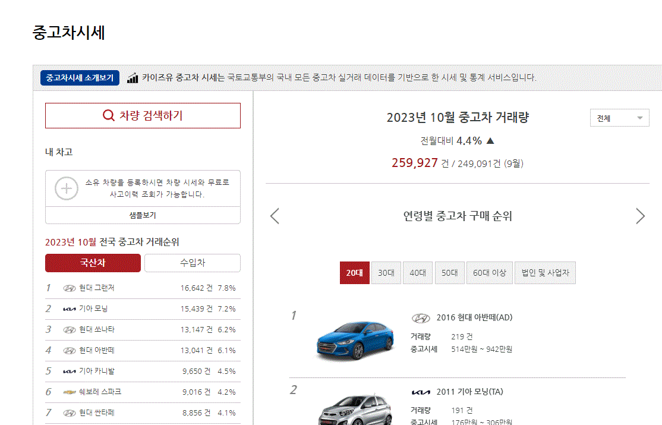This screenshot has height=425, width=662.
Task: Select the 국산차 tab
Action: tap(93, 263)
